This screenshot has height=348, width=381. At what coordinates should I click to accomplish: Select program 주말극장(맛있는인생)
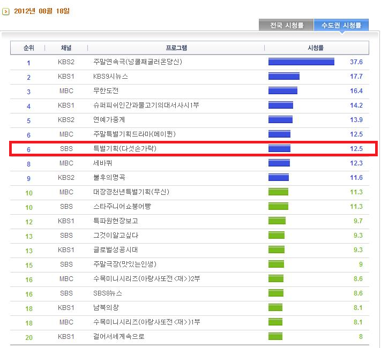[x=125, y=264]
